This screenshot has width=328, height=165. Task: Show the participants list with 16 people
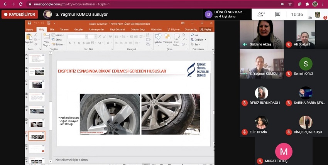261,14
